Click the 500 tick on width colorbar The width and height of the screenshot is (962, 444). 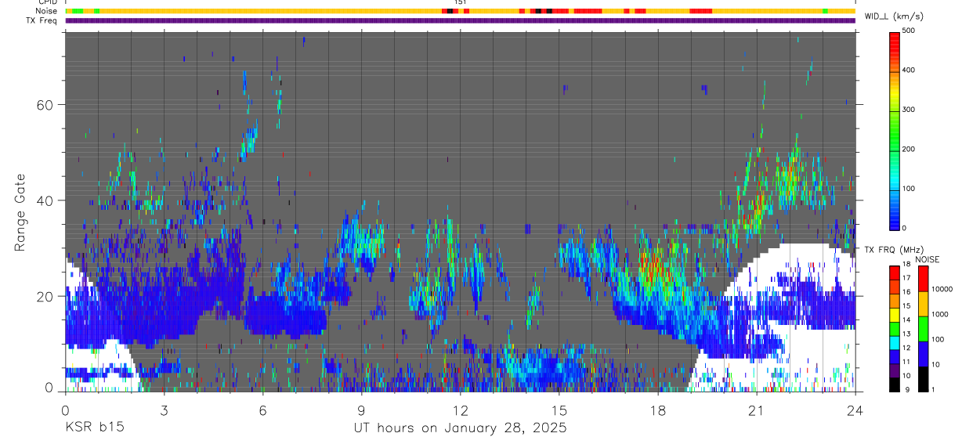pos(910,31)
